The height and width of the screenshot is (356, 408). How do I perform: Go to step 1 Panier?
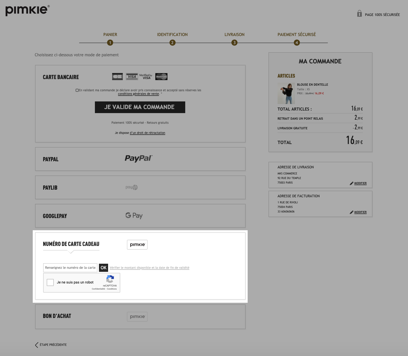[x=110, y=43]
